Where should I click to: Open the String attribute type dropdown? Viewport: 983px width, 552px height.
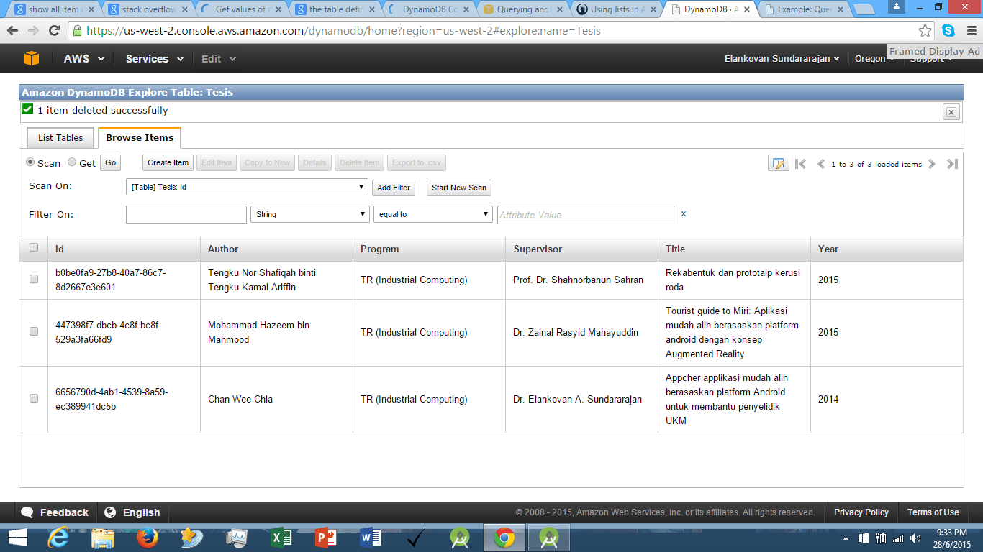310,214
